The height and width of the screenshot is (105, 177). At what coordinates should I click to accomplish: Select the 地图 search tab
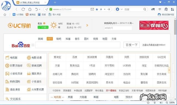105,39
